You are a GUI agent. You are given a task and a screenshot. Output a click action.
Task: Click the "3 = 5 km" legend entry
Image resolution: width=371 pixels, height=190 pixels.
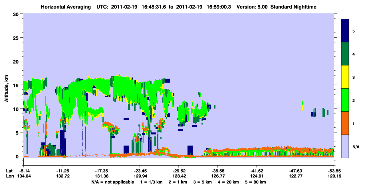point(203,182)
